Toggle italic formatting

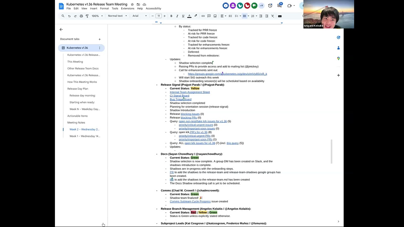pyautogui.click(x=177, y=16)
